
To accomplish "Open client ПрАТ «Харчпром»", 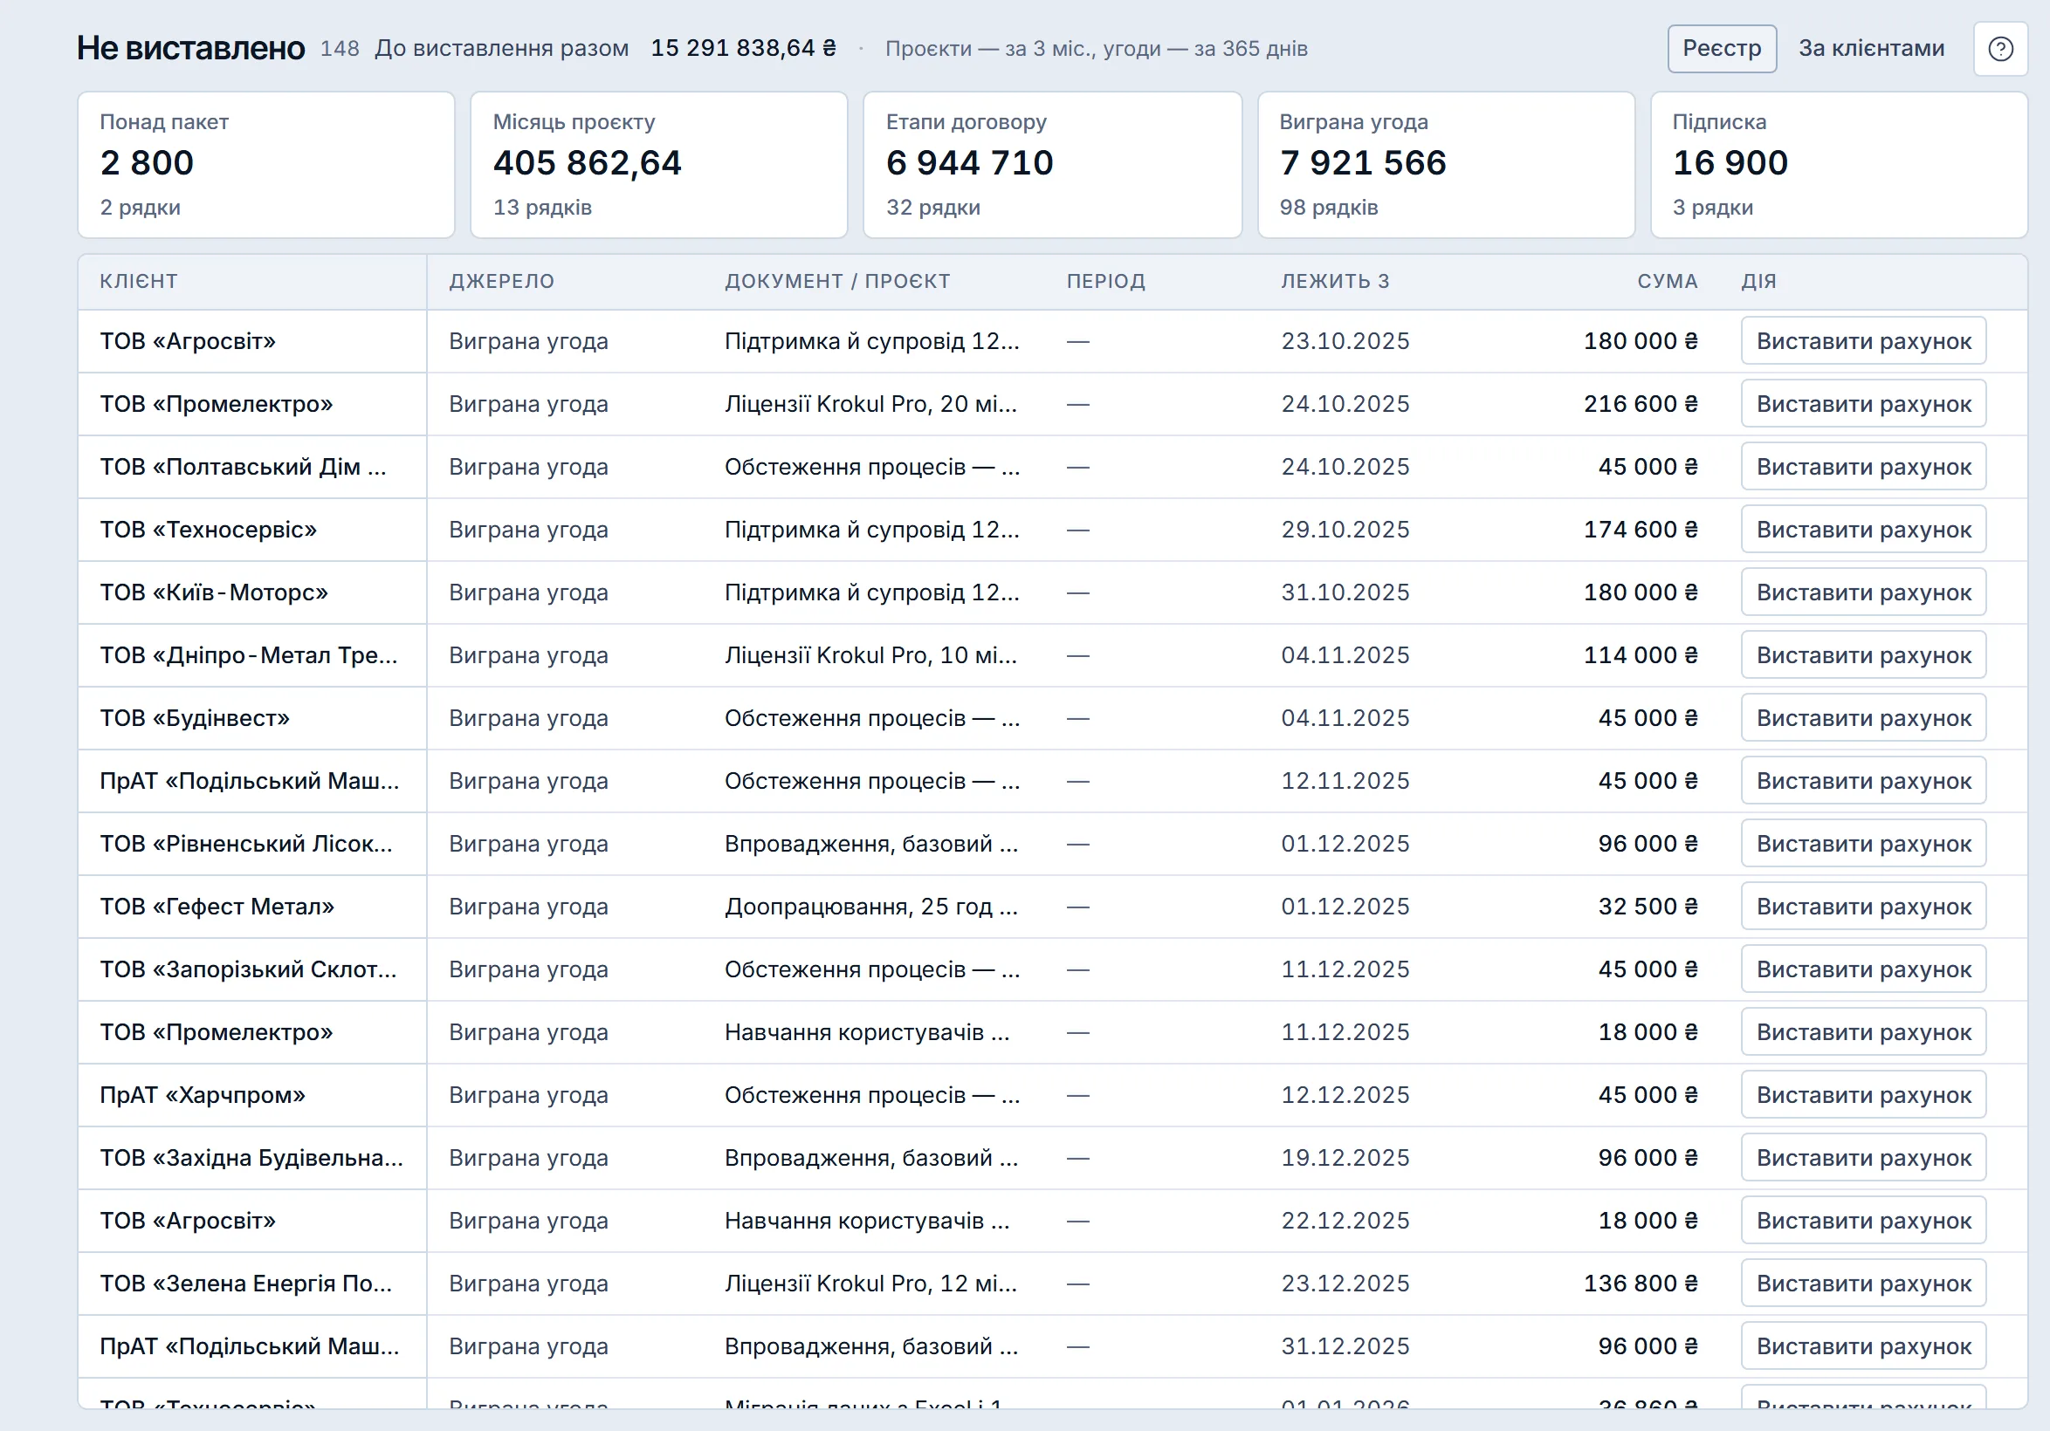I will [x=203, y=1095].
